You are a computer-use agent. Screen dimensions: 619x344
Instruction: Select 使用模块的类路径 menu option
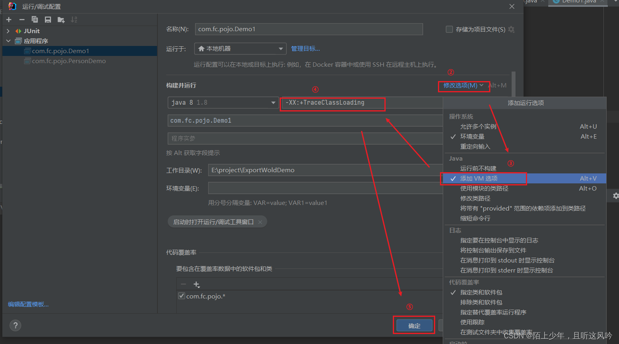pos(525,189)
